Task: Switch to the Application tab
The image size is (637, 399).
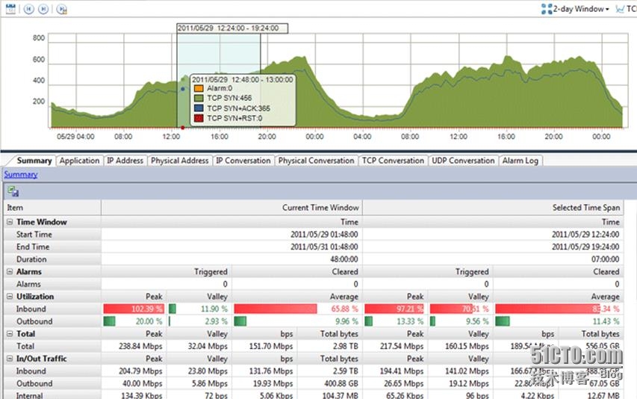Action: coord(79,161)
